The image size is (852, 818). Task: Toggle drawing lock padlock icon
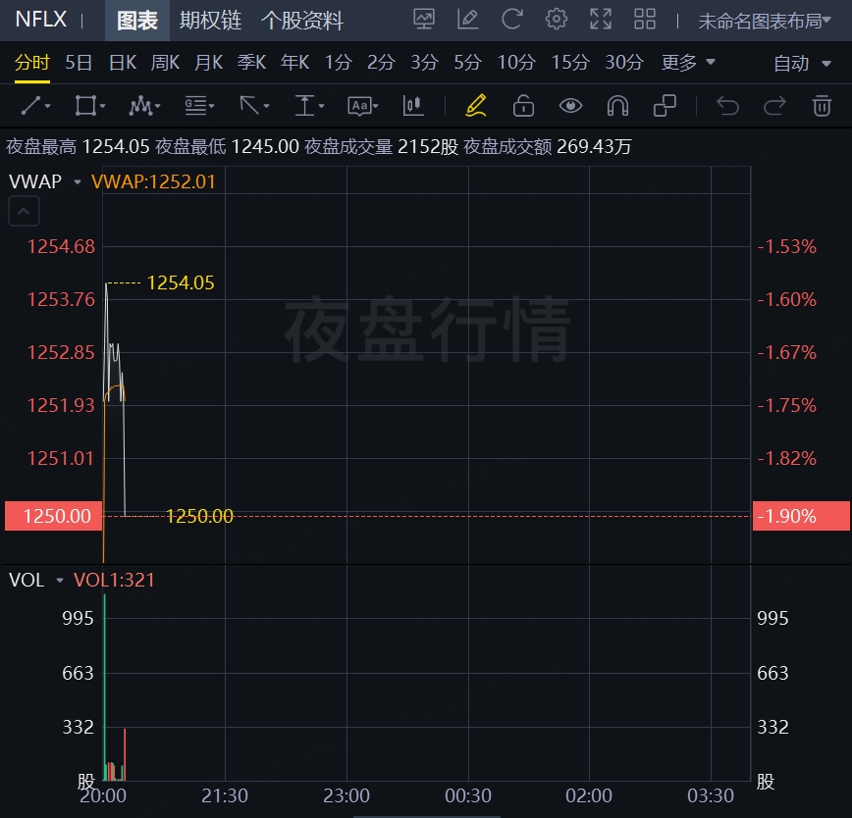523,105
